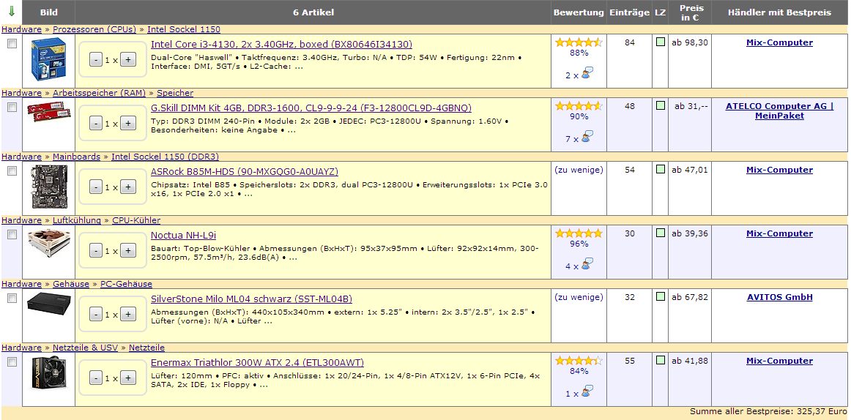Open Intel Core i3-4130 product image

pos(49,59)
